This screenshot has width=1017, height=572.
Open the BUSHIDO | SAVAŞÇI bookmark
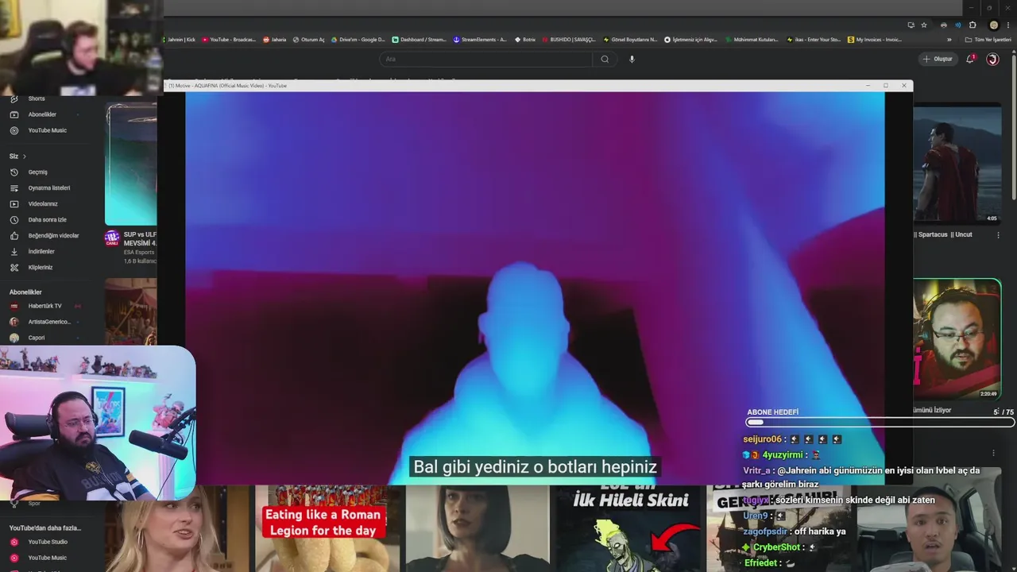point(569,39)
